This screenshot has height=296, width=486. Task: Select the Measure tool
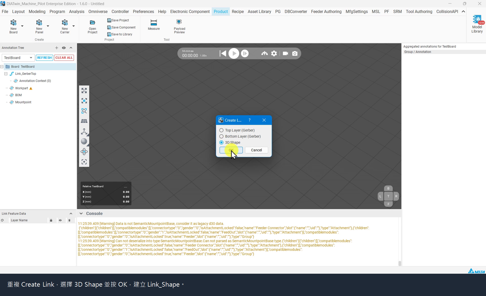pyautogui.click(x=154, y=25)
